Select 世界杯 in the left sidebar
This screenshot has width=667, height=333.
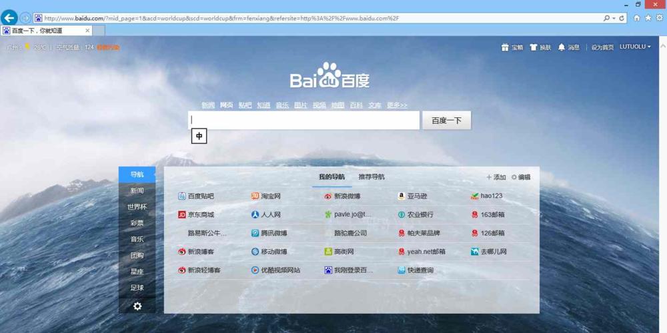tap(137, 207)
